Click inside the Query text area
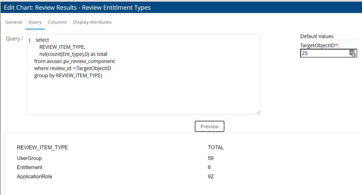Screen dimensions: 362x195 pos(143,91)
